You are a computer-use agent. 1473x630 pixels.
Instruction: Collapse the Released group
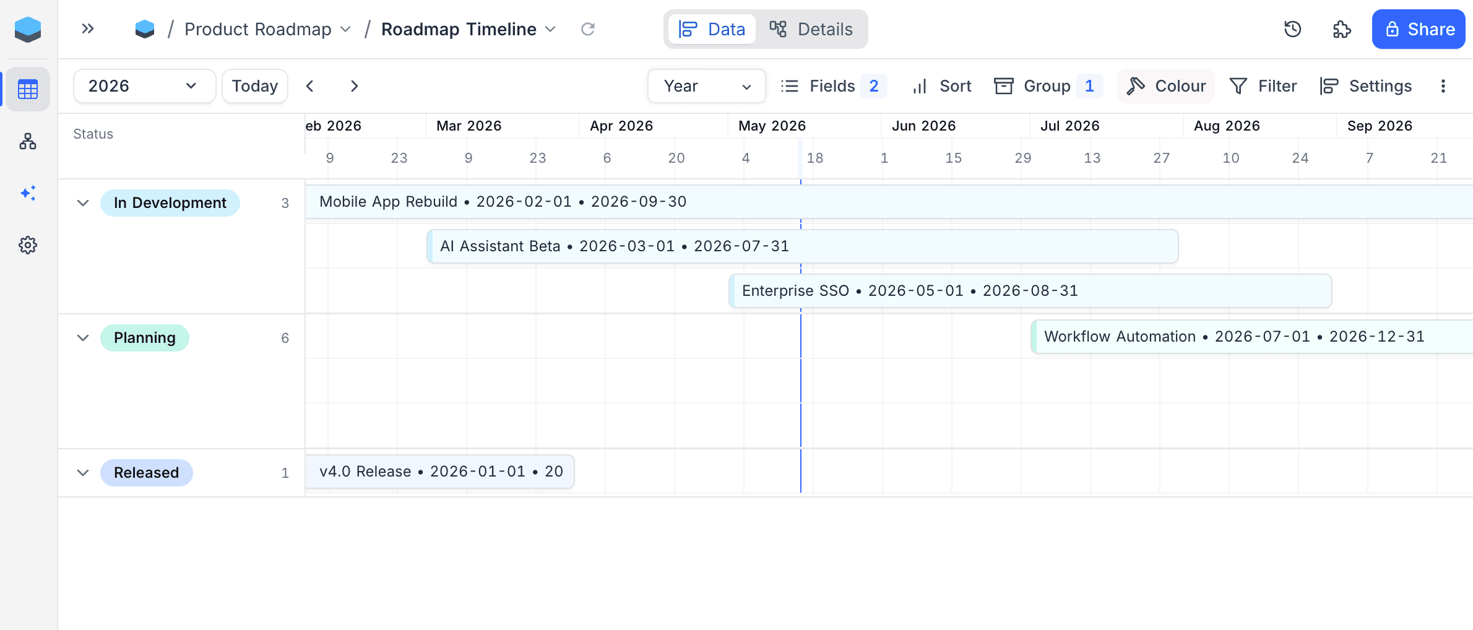(83, 473)
